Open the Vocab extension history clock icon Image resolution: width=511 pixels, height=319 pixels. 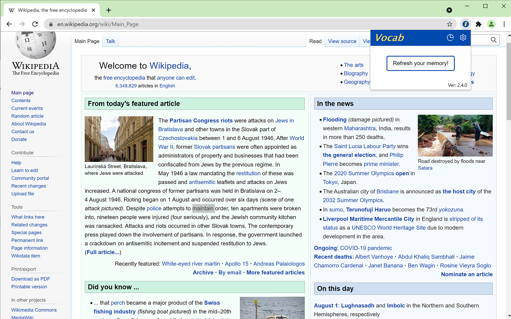pyautogui.click(x=450, y=37)
